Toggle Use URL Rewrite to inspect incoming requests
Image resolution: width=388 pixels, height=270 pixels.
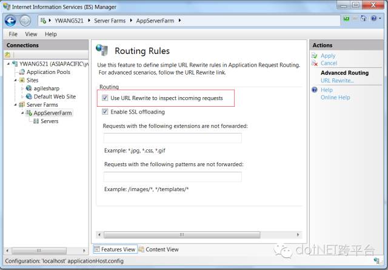[105, 98]
